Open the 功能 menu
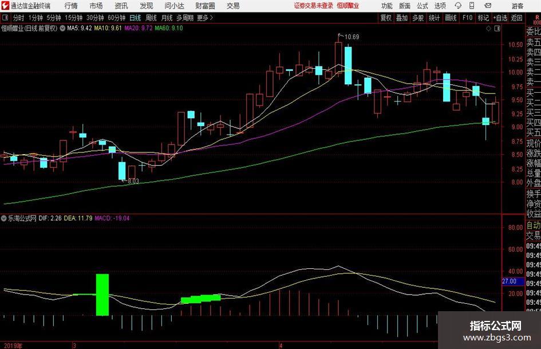Viewport: 541px width, 349px height. (x=386, y=6)
